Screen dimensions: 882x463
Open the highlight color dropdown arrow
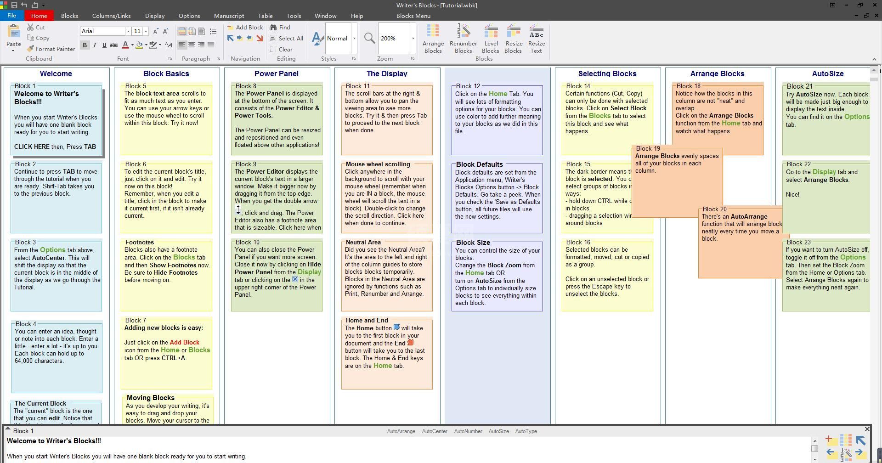[160, 45]
